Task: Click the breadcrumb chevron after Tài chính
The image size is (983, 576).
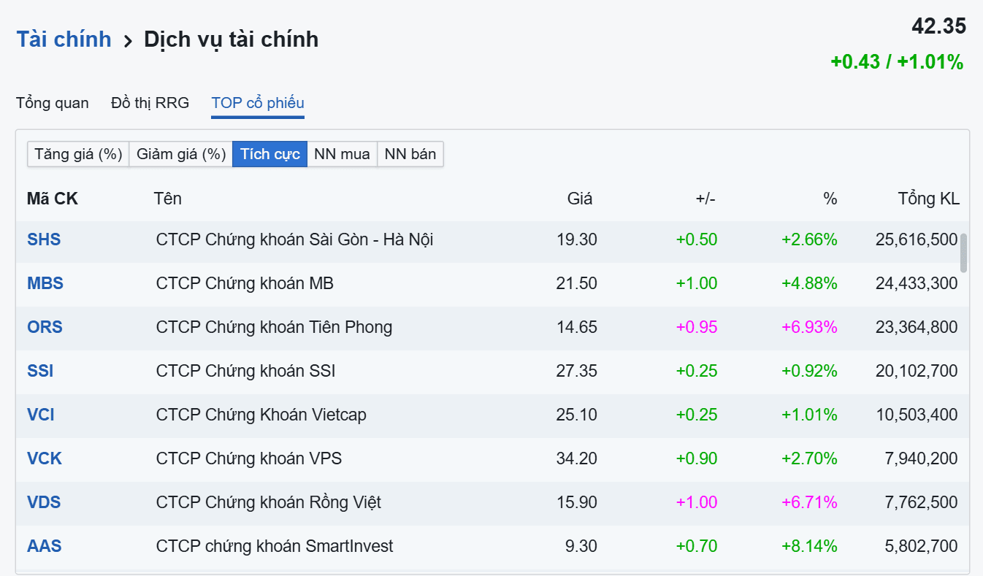Action: coord(128,41)
